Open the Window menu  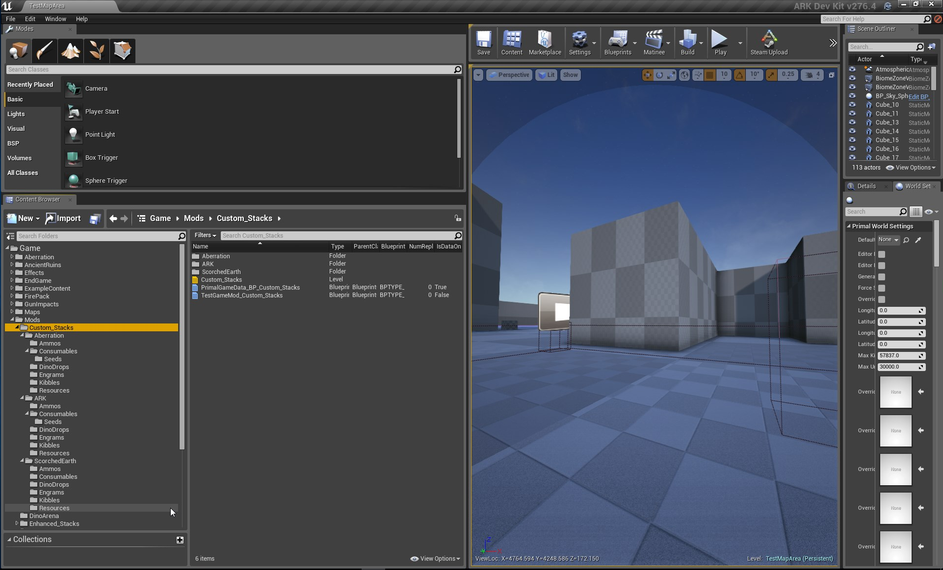pyautogui.click(x=55, y=19)
